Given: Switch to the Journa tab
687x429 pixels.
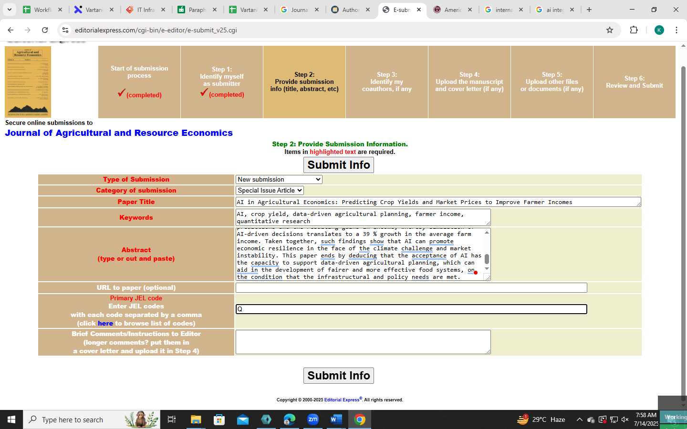Looking at the screenshot, I should (300, 10).
